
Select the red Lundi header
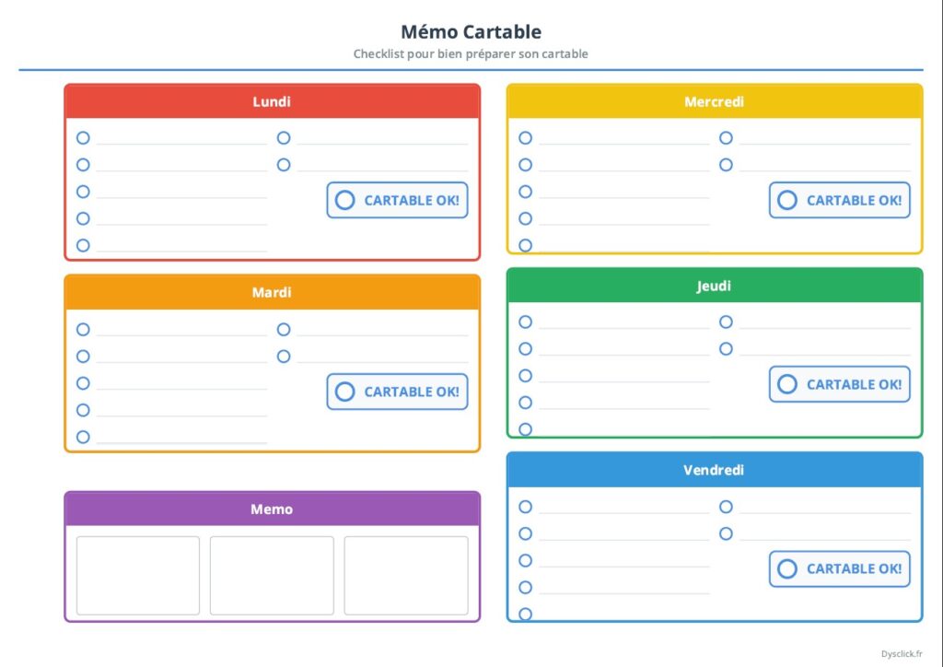tap(272, 101)
